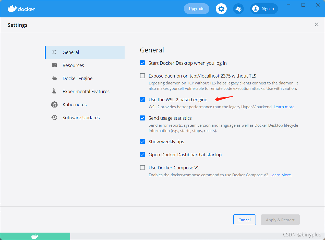Click Cancel button

coord(245,220)
